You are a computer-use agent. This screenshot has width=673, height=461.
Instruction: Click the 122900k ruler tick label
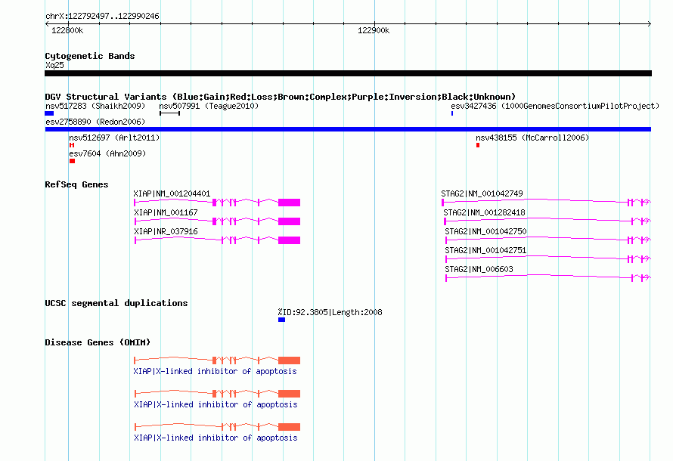tap(374, 30)
